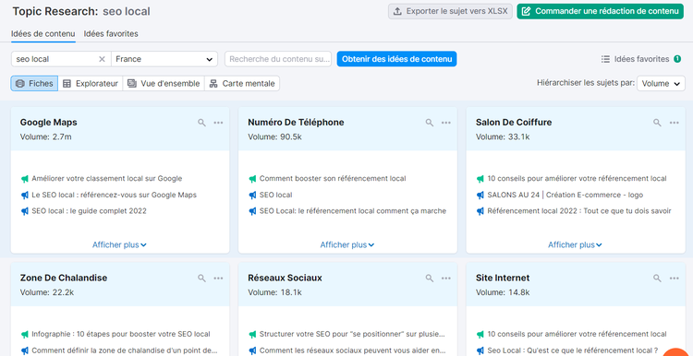Open the three-dot menu on Zone De Chalandise card
The width and height of the screenshot is (693, 356).
coord(218,278)
